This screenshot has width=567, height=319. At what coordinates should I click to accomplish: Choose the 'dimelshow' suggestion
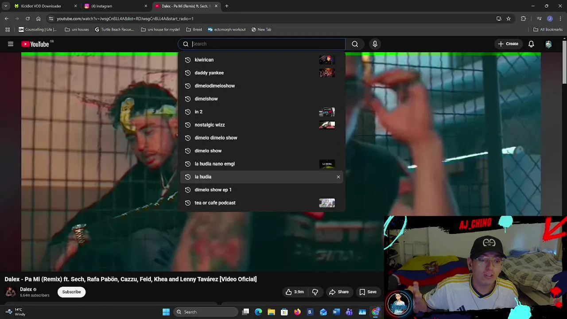(x=262, y=99)
